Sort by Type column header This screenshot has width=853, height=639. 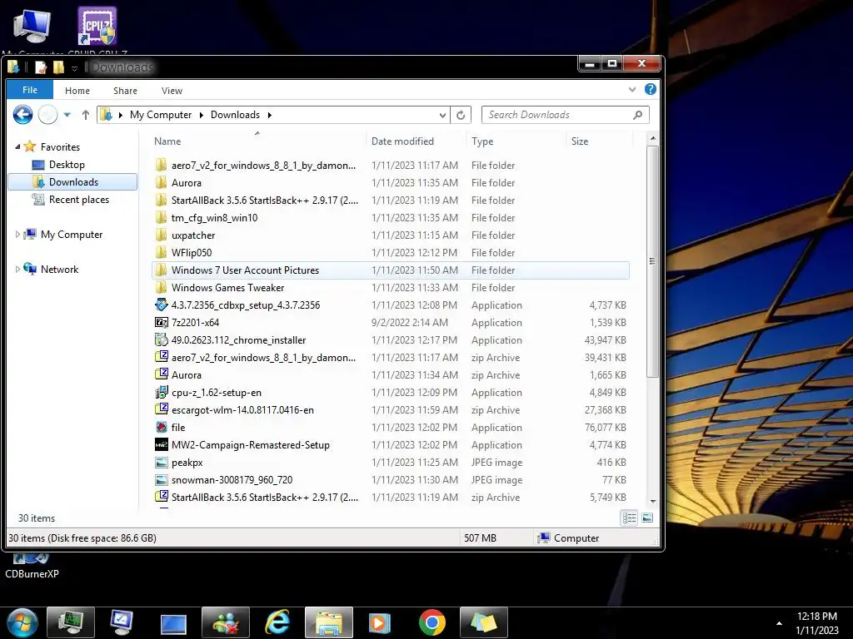(x=482, y=141)
